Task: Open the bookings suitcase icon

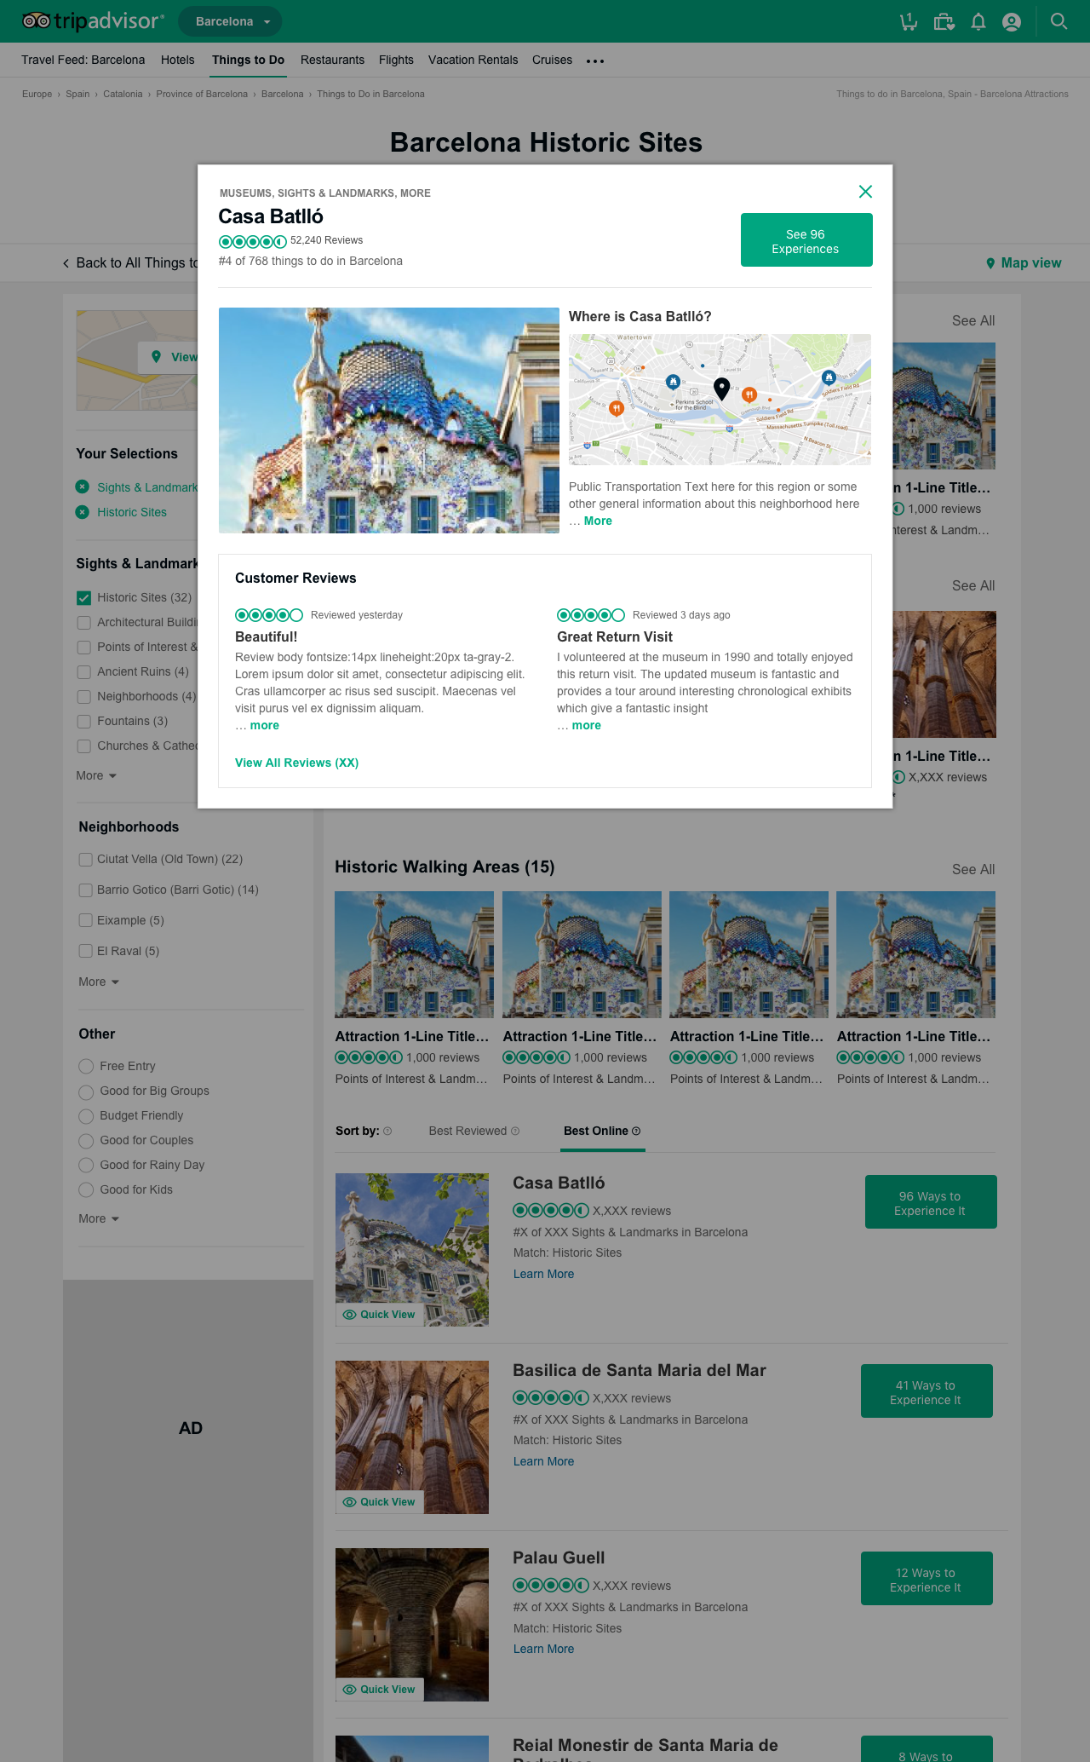Action: [944, 21]
